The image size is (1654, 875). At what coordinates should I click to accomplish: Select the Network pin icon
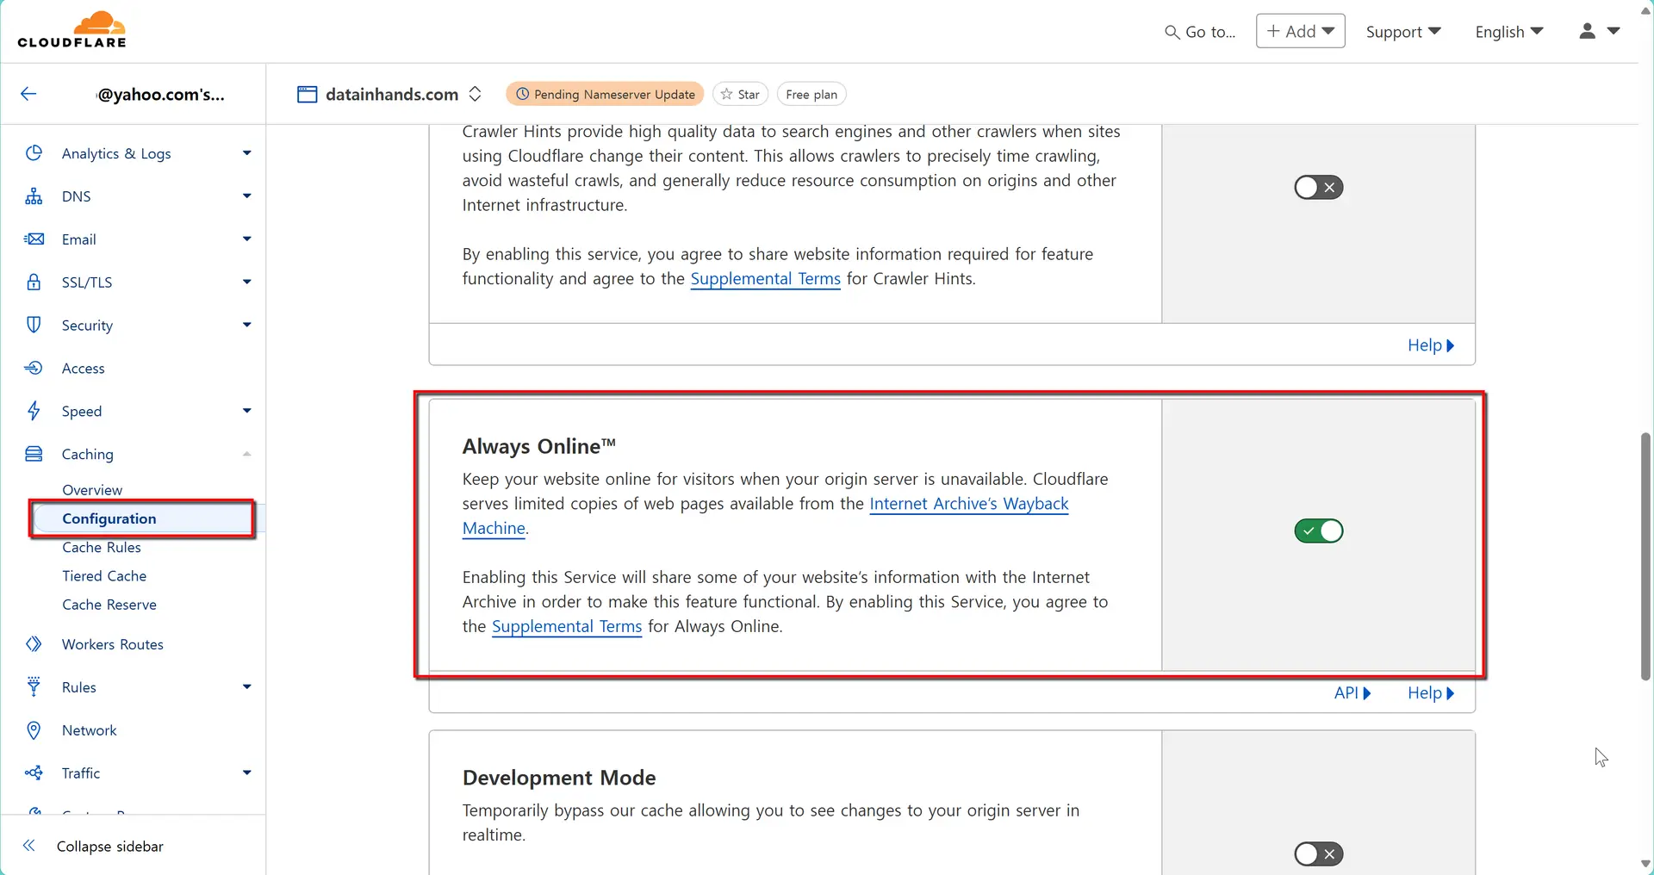[34, 729]
